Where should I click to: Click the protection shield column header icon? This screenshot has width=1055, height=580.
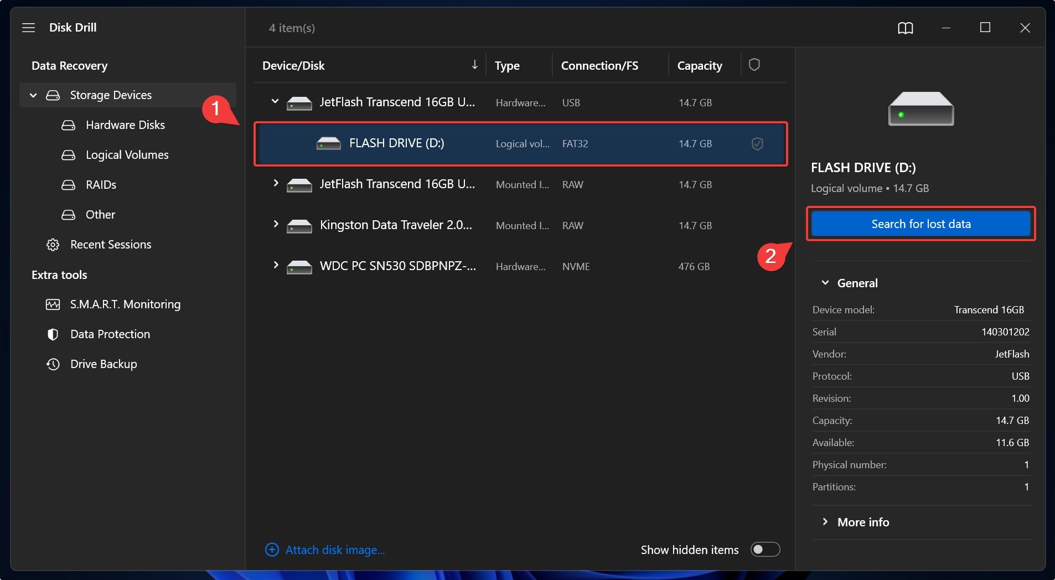[x=754, y=65]
